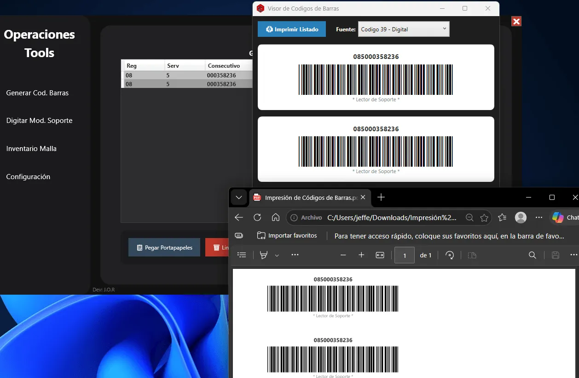Click the zoom-out magnifier in the address bar
This screenshot has height=378, width=579.
[469, 217]
